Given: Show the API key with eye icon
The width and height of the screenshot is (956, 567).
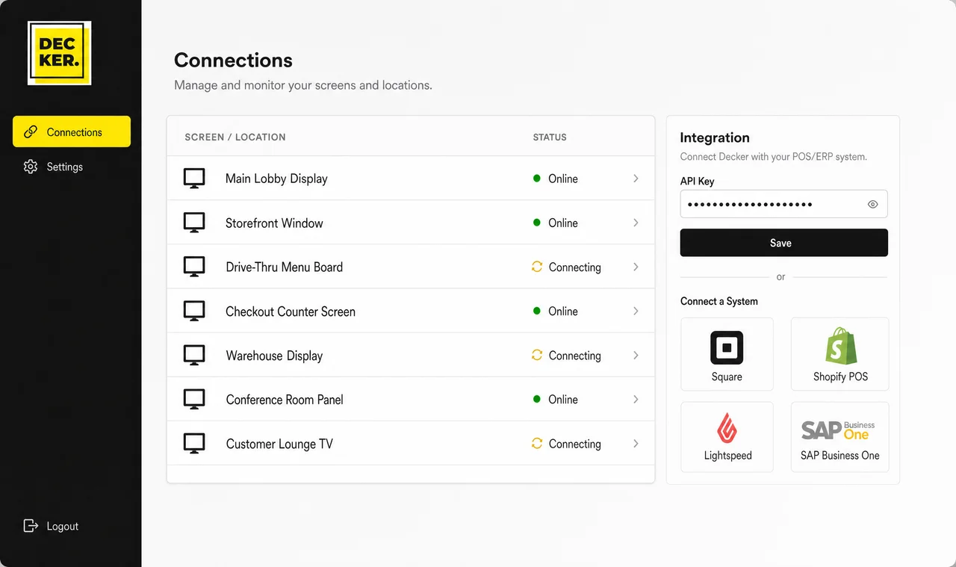Looking at the screenshot, I should point(872,204).
